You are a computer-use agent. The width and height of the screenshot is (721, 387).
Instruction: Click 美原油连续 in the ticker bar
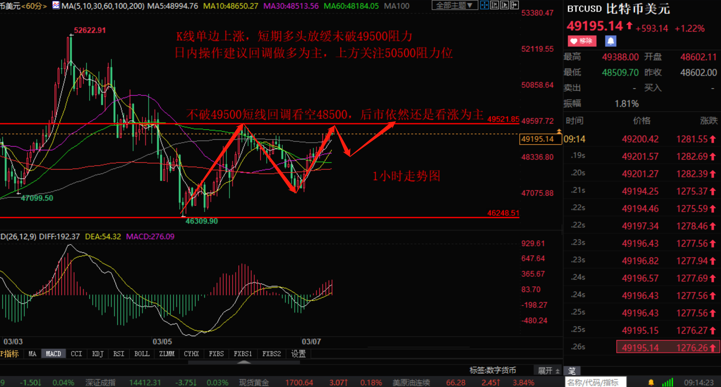(411, 382)
